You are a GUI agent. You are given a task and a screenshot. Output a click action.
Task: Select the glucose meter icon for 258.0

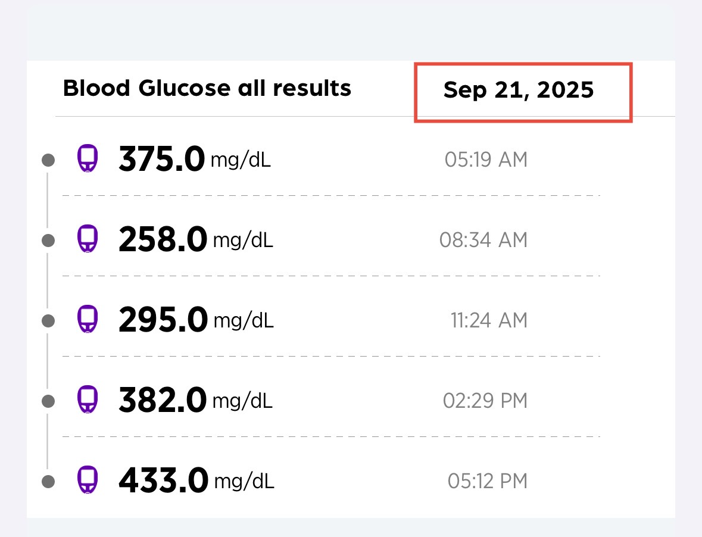click(x=87, y=240)
